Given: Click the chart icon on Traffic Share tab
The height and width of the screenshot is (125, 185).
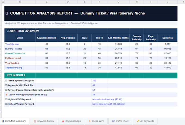Looking at the screenshot, I should tap(113, 121).
